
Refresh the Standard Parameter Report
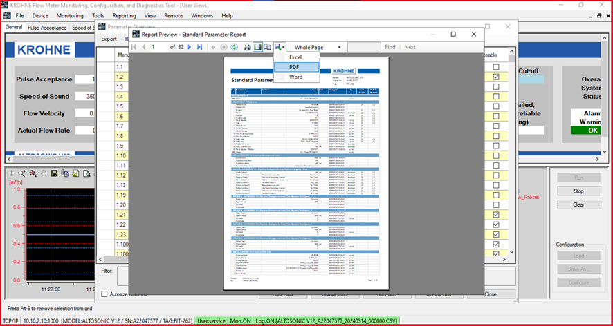tap(234, 47)
